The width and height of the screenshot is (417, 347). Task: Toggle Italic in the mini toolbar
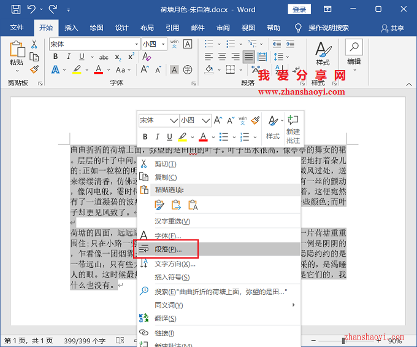[157, 136]
